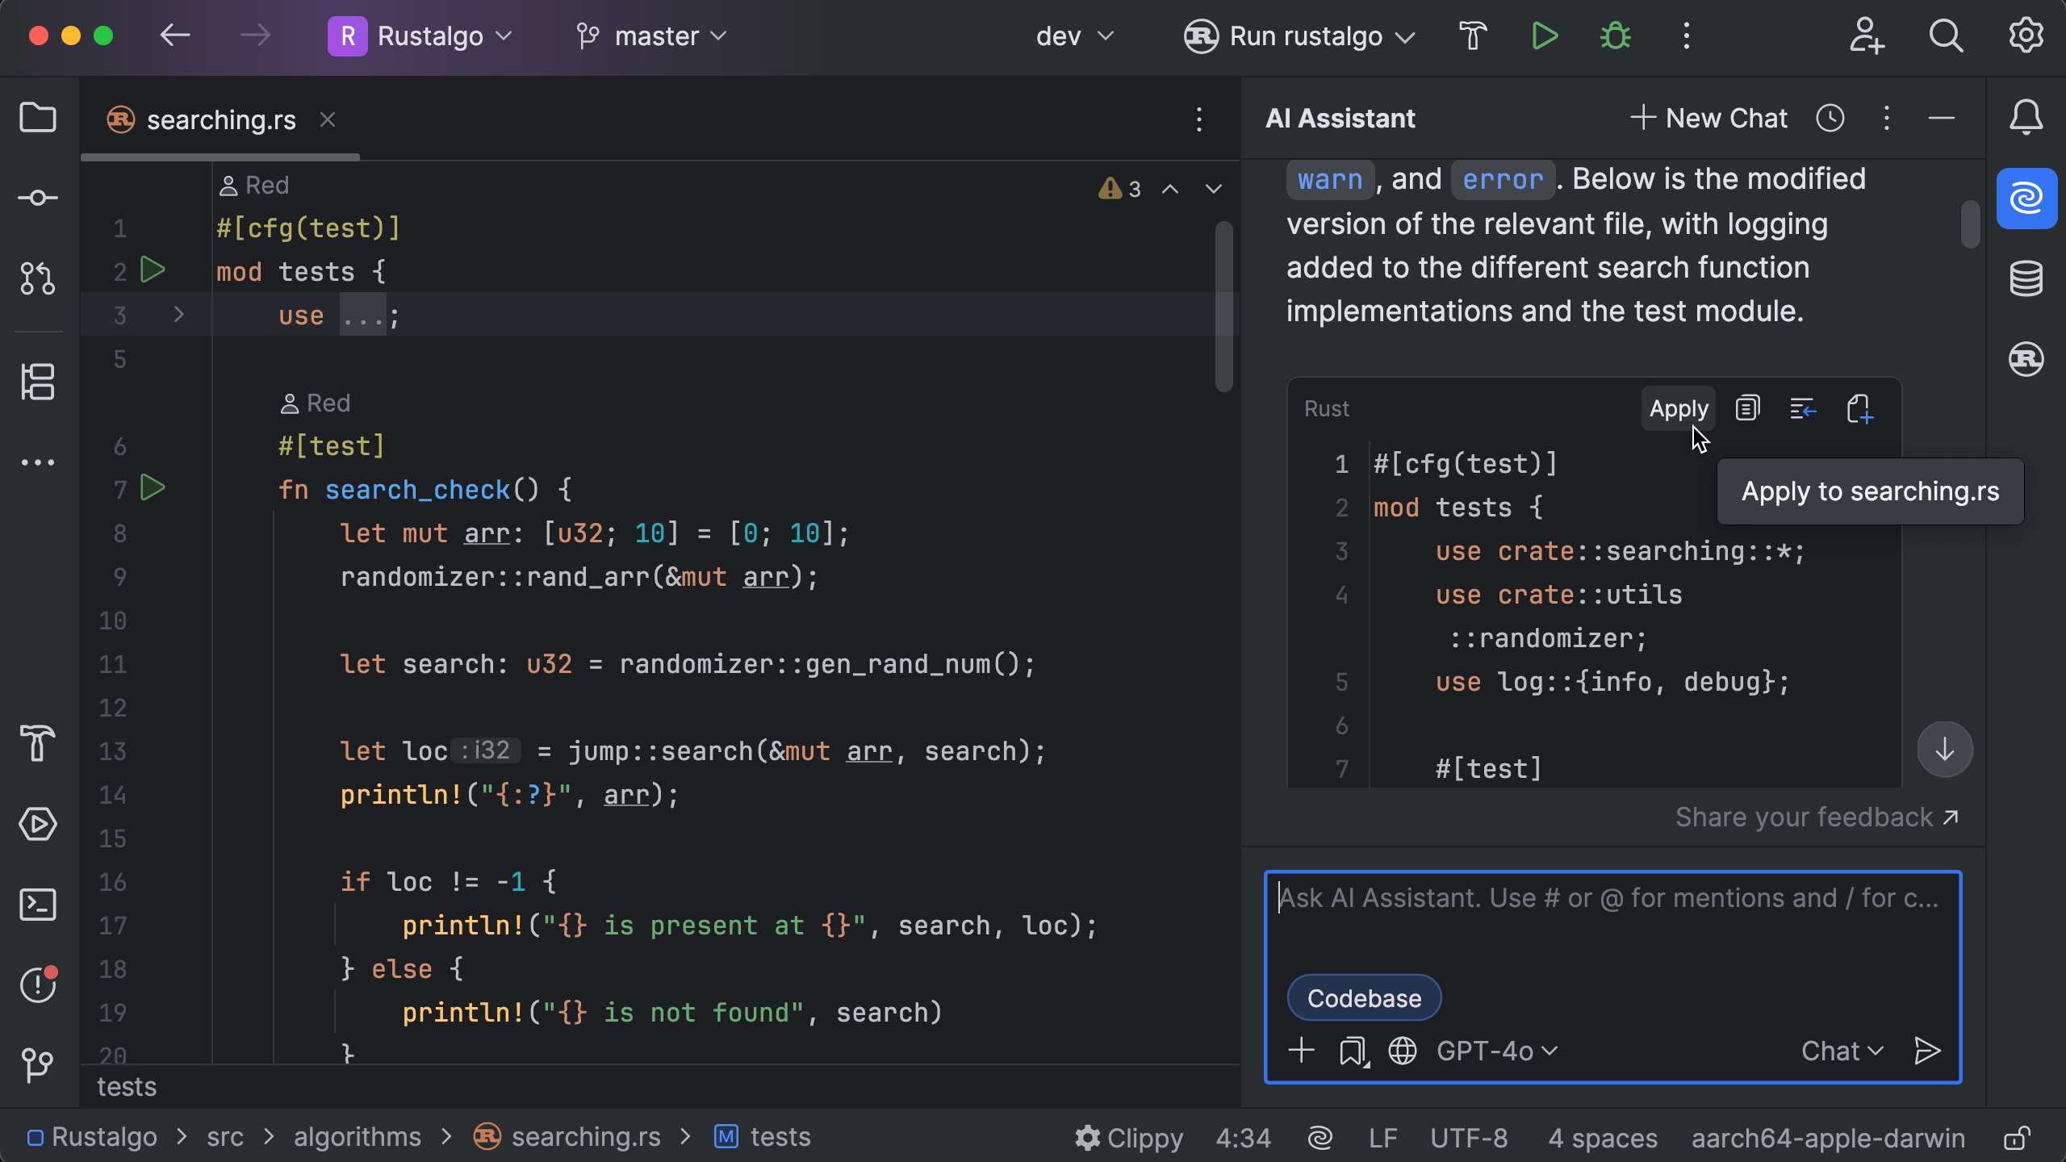Open the Pull Requests tool window

tap(38, 278)
